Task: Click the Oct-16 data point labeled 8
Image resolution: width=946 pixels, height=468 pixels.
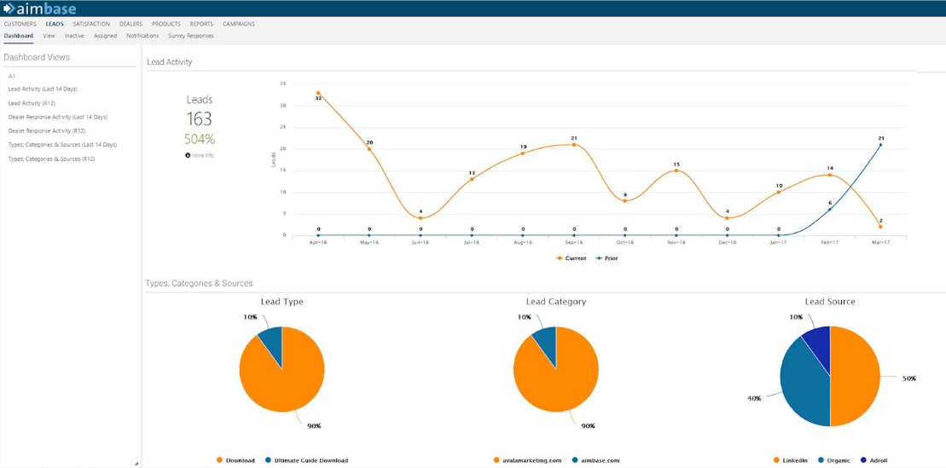Action: [x=625, y=201]
